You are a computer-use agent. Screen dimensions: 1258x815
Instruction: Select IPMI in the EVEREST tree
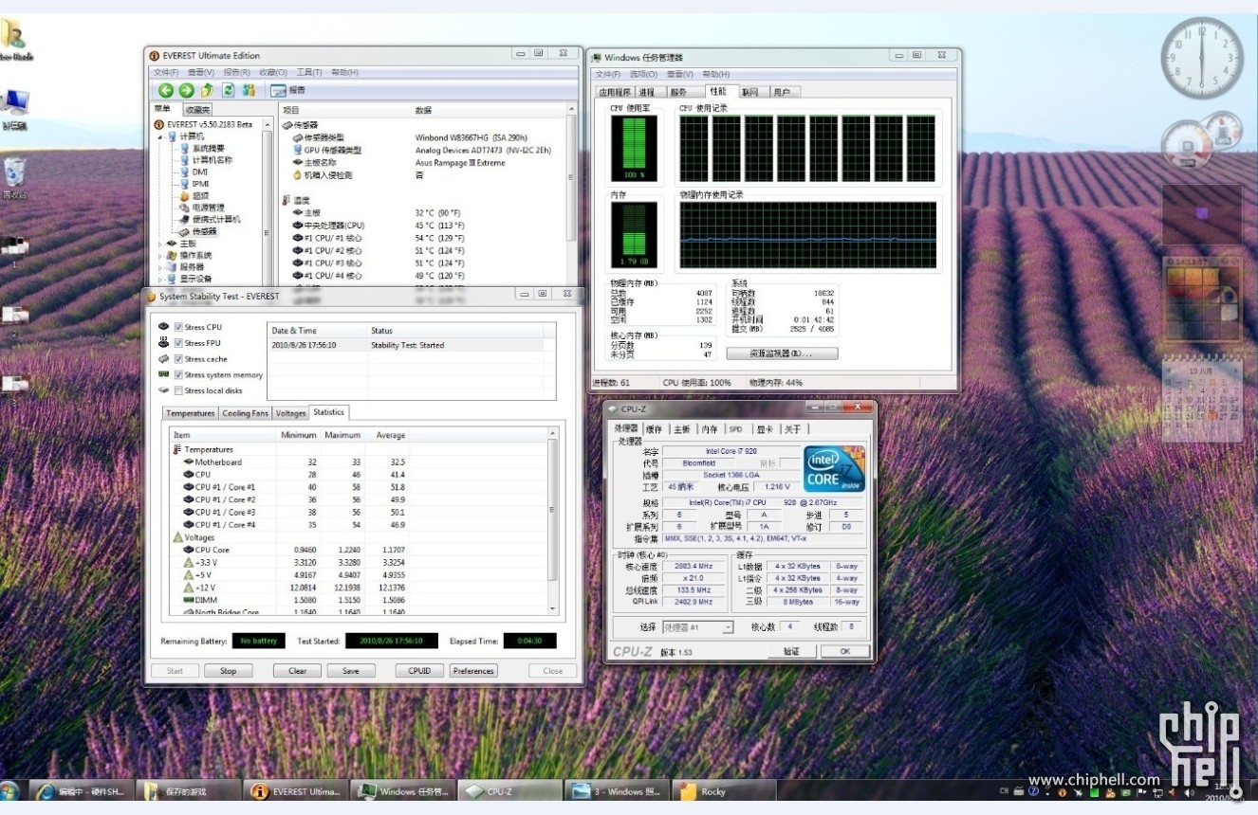coord(201,184)
